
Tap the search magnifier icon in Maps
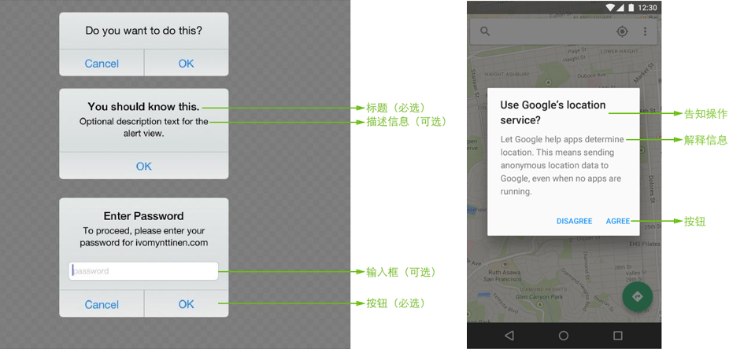coord(485,31)
